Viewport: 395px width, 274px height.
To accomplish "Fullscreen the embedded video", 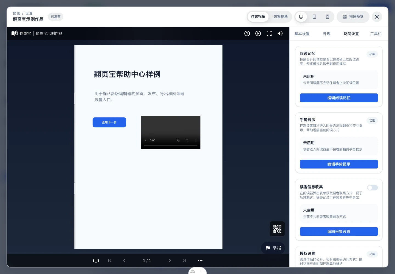I will [x=187, y=140].
